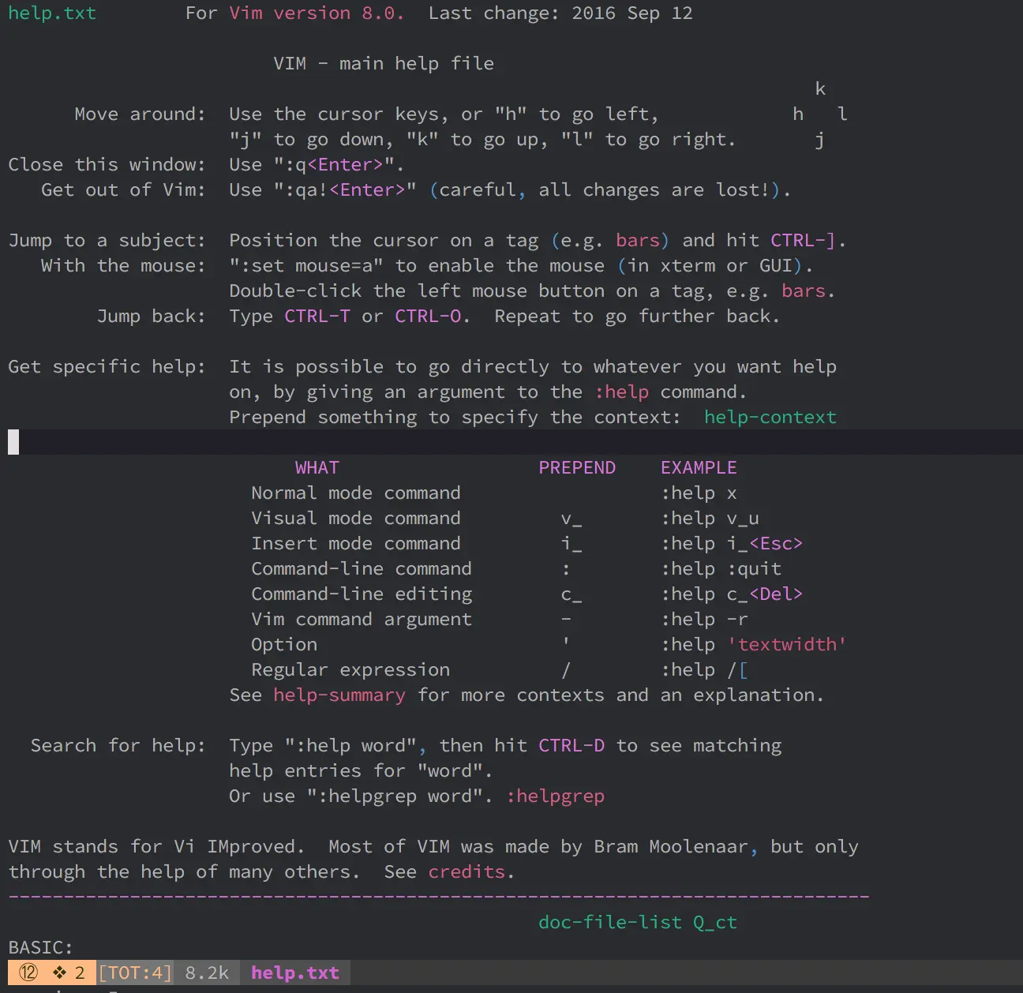This screenshot has height=993, width=1023.
Task: Click the "v_" entry in PREPEND column
Action: coord(571,519)
